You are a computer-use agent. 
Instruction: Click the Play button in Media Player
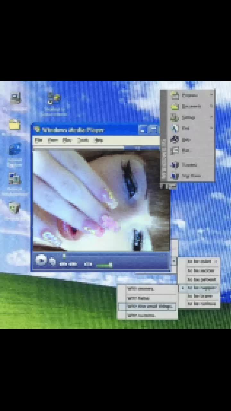pyautogui.click(x=41, y=260)
